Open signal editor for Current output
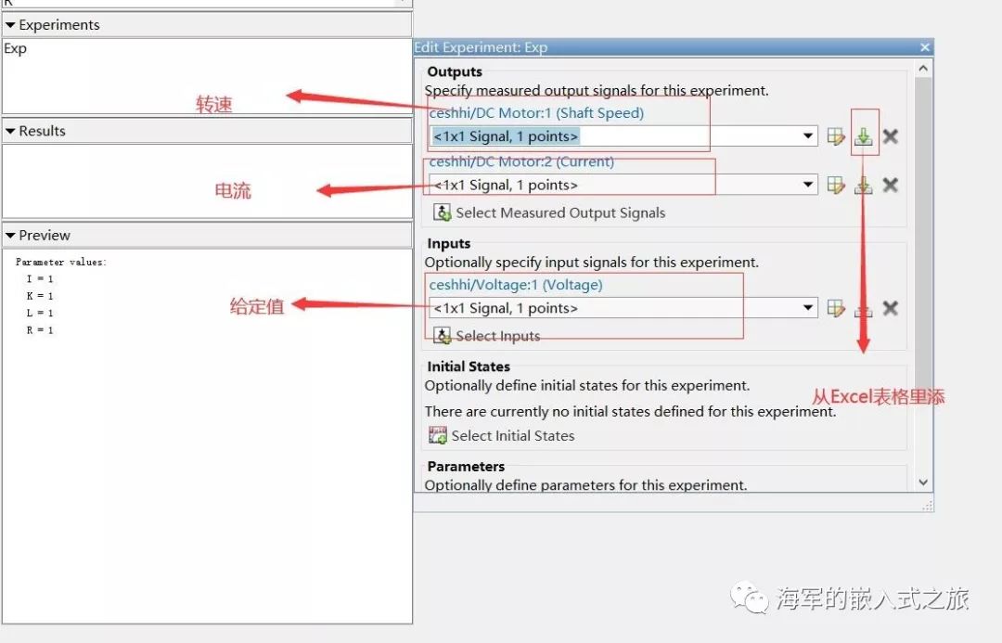Viewport: 1002px width, 643px height. [x=836, y=186]
